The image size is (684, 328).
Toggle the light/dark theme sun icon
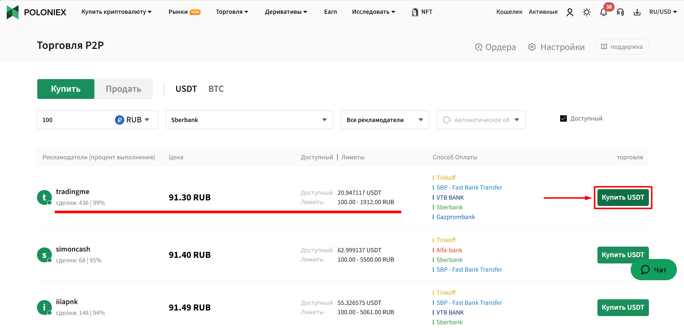pos(587,12)
